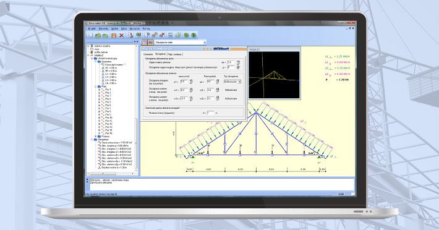439x230 pixels.
Task: Click the toolbar icon left of calculator
Action: (162, 35)
